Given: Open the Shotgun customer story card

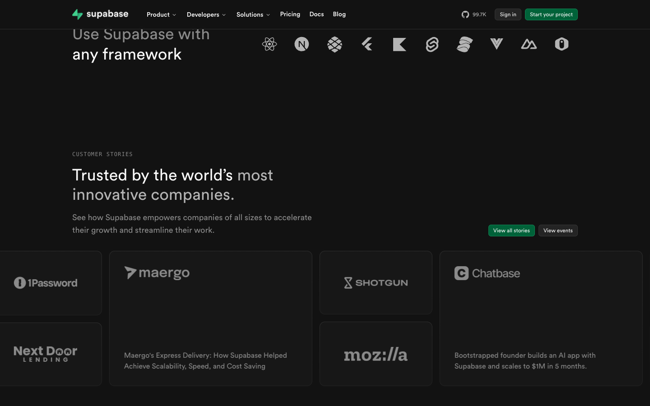Looking at the screenshot, I should (376, 283).
